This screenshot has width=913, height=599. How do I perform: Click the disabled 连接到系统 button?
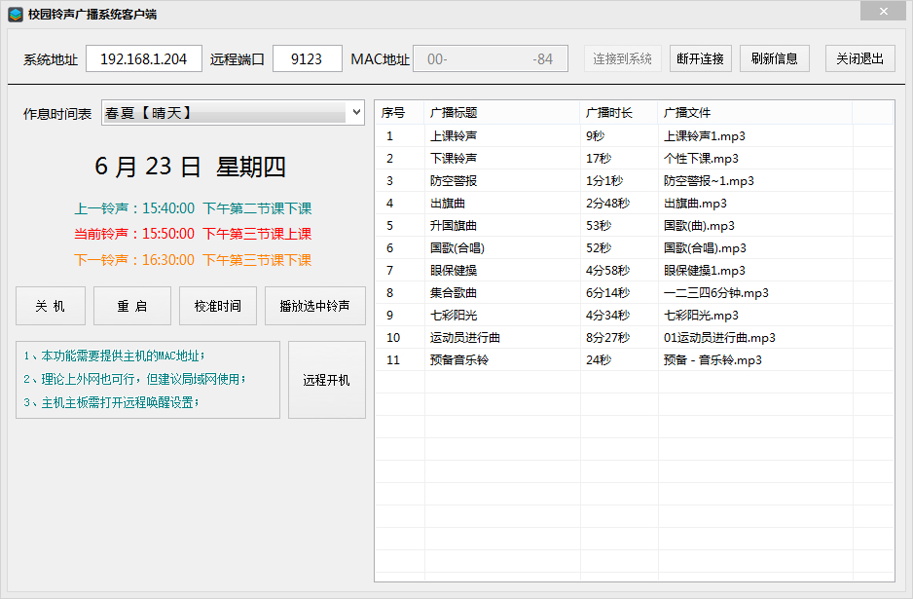pos(622,58)
